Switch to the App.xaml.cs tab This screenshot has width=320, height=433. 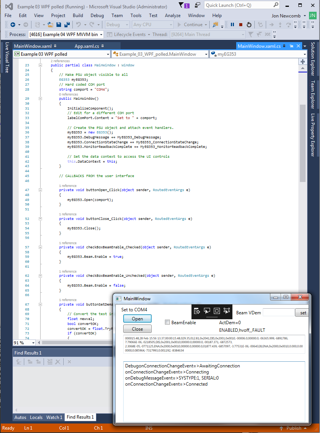pyautogui.click(x=87, y=46)
